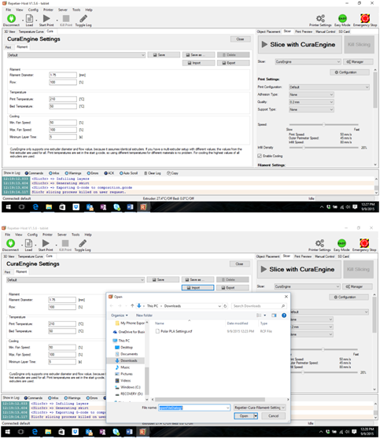Click New folder in Open dialog
Screen dimensions: 380x439
click(144, 315)
